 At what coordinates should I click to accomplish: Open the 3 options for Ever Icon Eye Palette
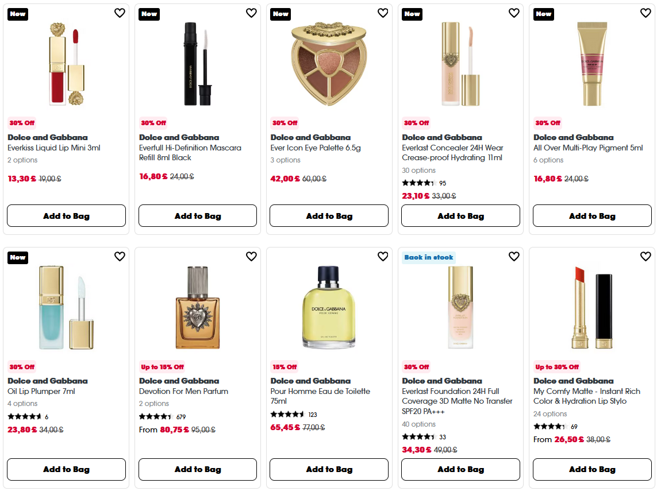click(x=284, y=160)
